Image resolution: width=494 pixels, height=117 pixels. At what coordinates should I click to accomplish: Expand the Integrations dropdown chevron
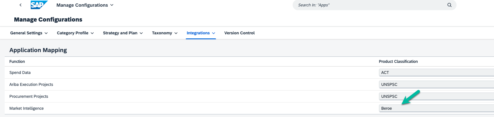click(214, 33)
